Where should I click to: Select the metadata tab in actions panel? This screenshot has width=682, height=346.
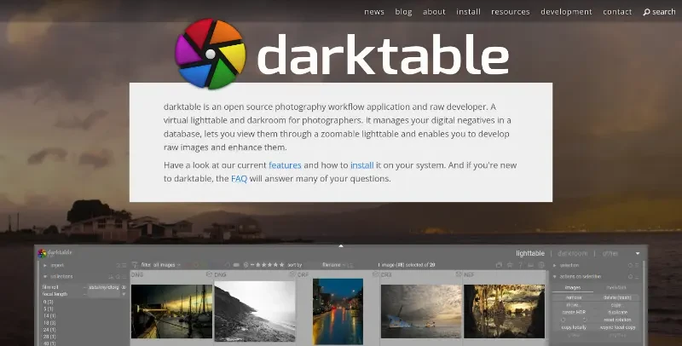616,287
